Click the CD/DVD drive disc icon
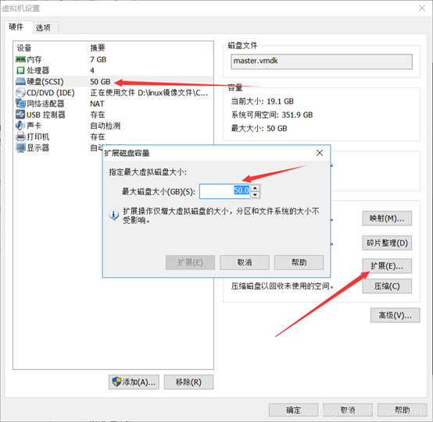 pyautogui.click(x=20, y=93)
